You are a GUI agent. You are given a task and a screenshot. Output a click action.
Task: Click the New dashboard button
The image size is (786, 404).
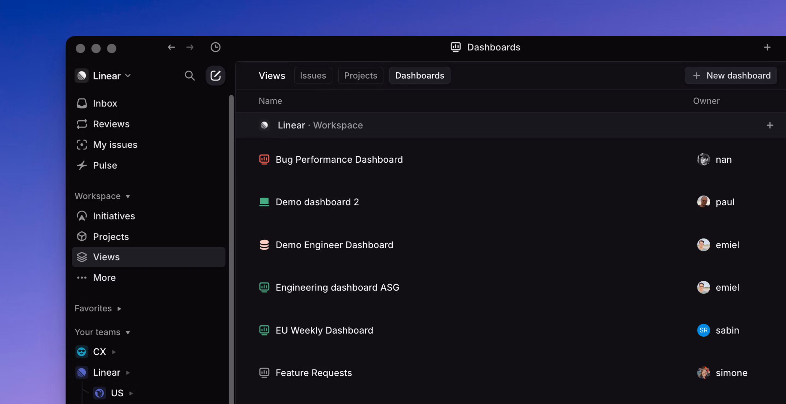[x=731, y=76]
